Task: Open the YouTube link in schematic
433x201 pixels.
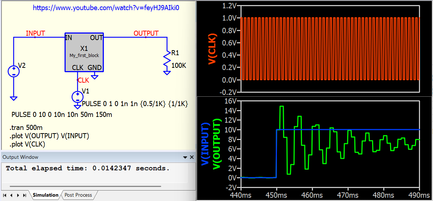Action: pos(106,8)
